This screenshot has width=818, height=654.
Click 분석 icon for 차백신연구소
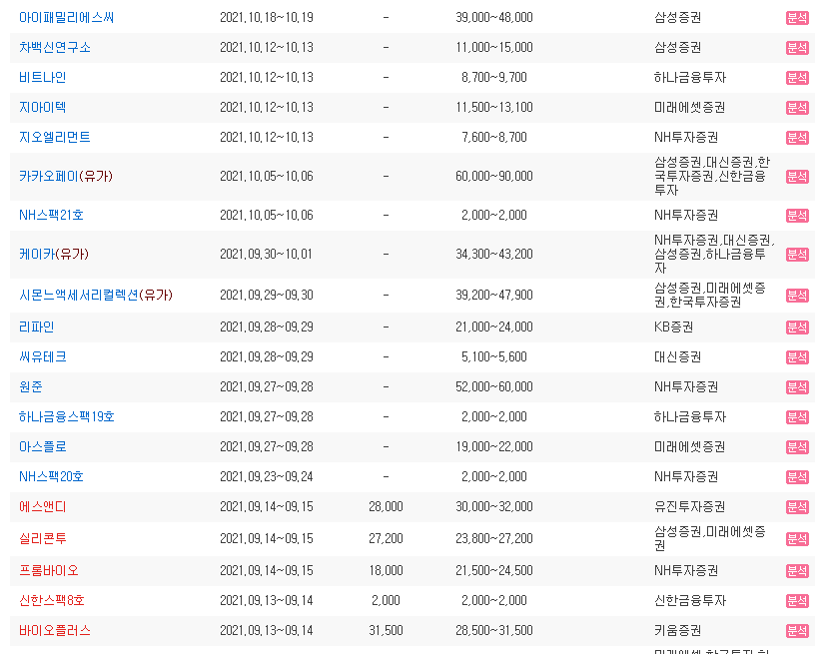[797, 48]
